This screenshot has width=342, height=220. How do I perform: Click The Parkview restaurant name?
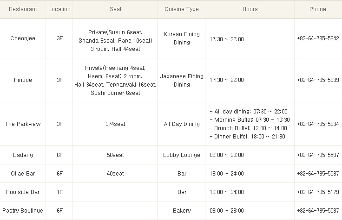(23, 124)
